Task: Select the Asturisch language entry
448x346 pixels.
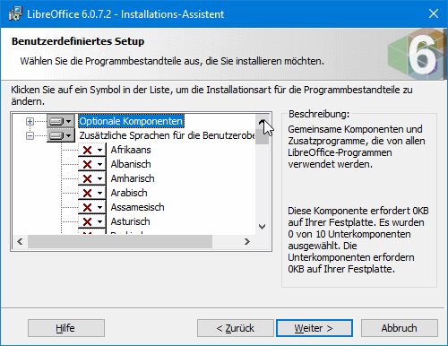Action: (x=130, y=221)
